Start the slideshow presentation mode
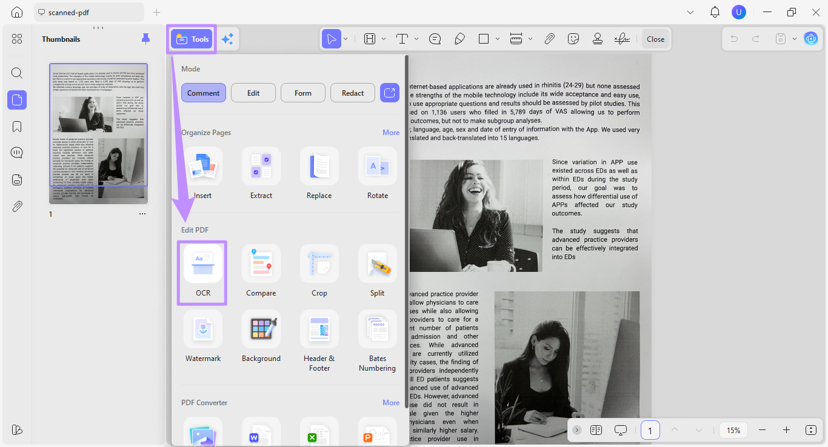The width and height of the screenshot is (828, 447). 620,430
